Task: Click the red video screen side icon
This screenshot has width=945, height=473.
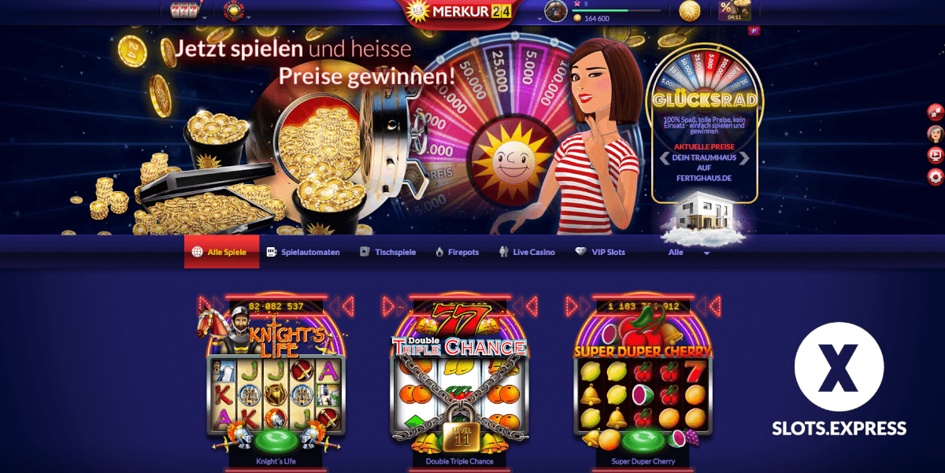Action: click(x=936, y=155)
